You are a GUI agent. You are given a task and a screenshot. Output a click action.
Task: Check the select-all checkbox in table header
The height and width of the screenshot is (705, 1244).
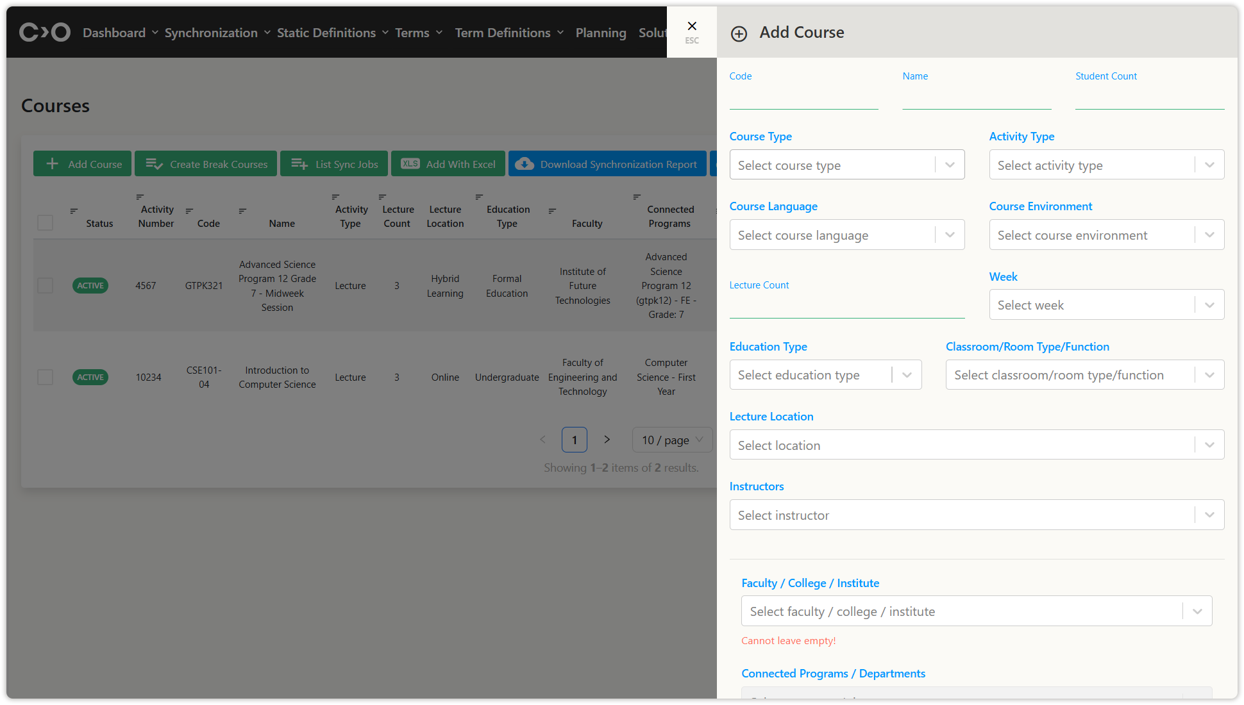click(45, 223)
